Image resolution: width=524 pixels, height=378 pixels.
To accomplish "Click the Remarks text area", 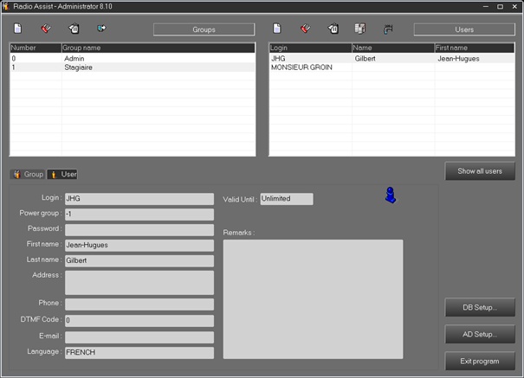I will [x=313, y=298].
